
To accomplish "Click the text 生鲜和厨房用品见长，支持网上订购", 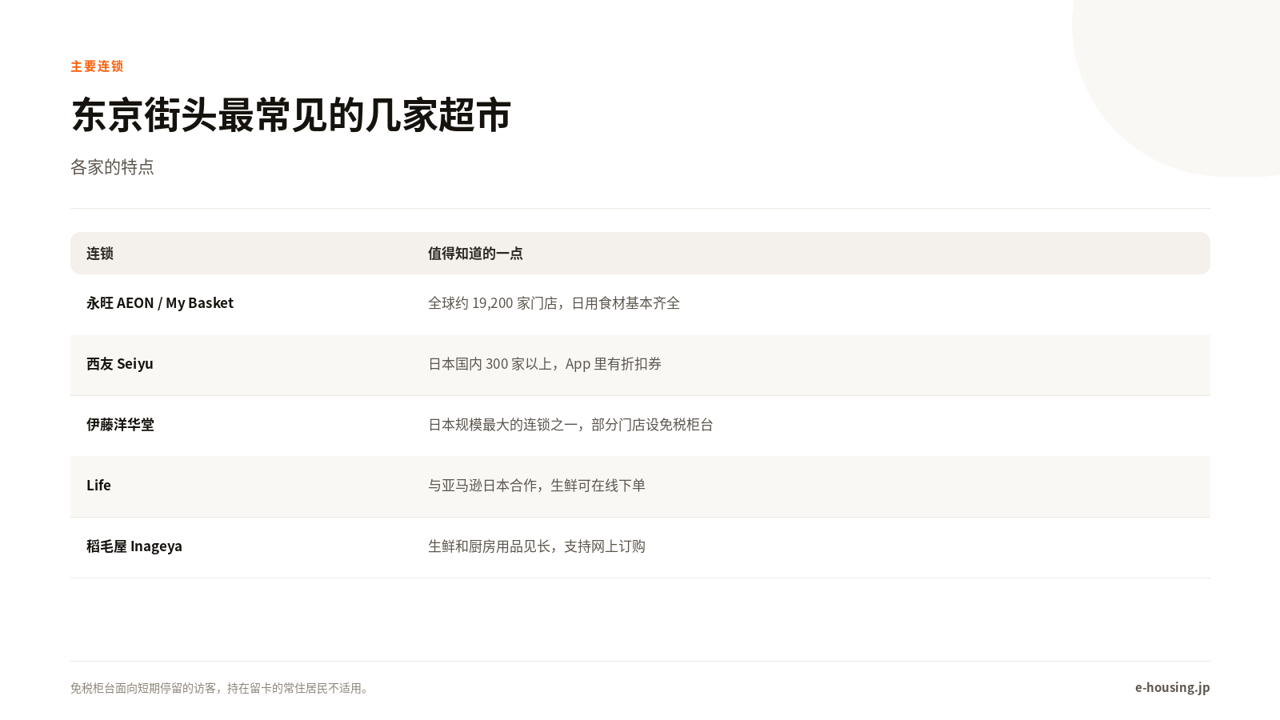I will click(x=537, y=546).
